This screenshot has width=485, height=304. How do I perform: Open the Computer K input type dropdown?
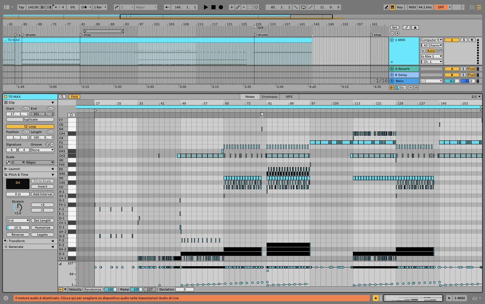431,40
